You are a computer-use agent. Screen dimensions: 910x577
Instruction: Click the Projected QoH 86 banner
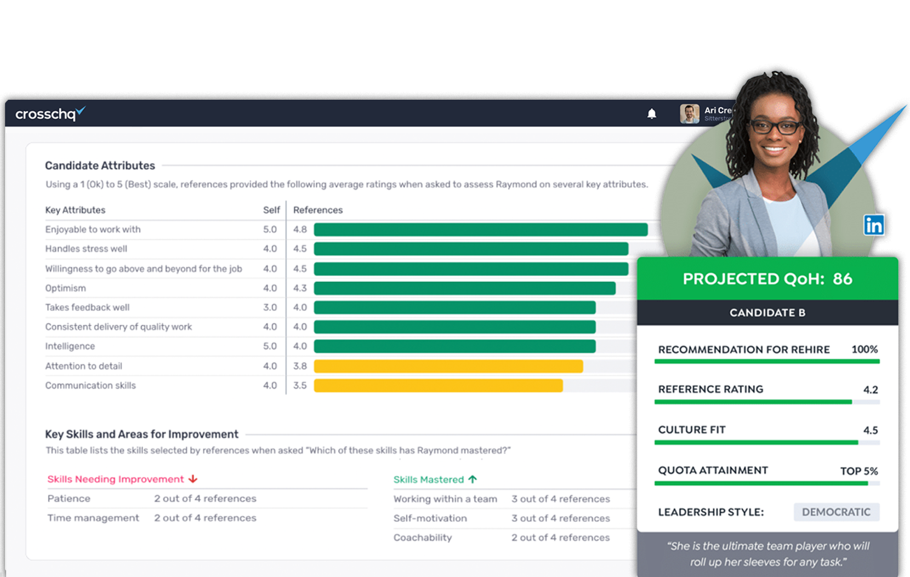tap(767, 278)
